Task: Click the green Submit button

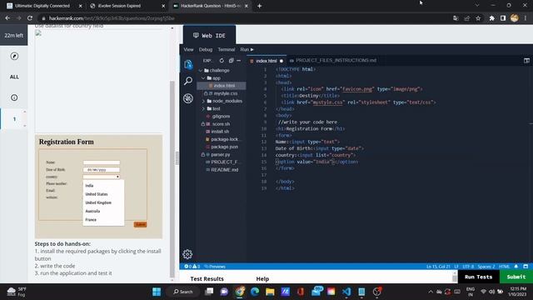Action: [x=516, y=277]
